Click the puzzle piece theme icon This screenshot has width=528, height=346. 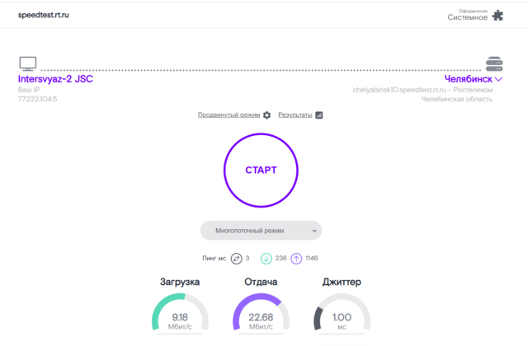coord(497,15)
